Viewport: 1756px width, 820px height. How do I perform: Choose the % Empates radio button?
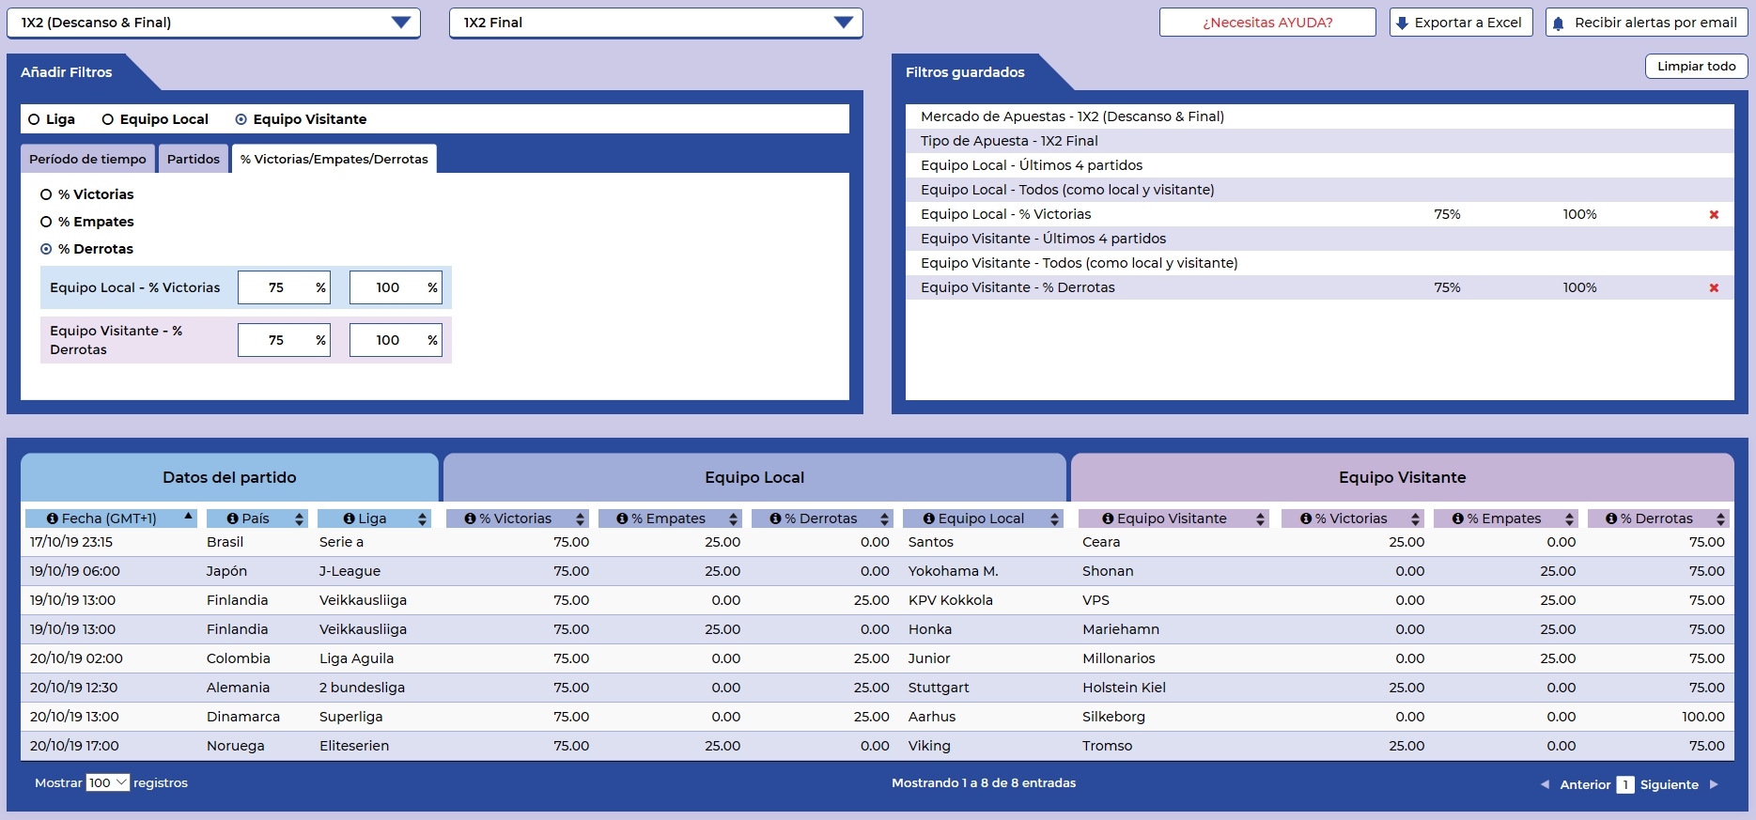[46, 222]
